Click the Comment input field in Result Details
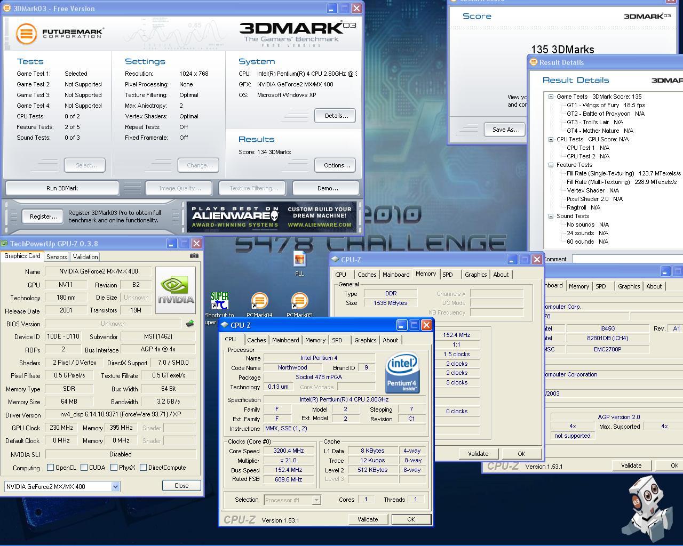The image size is (683, 546). click(627, 259)
